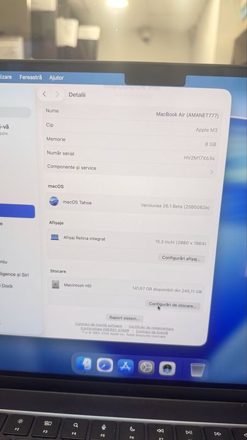Click the Detalii title
247x440 pixels.
(x=77, y=95)
